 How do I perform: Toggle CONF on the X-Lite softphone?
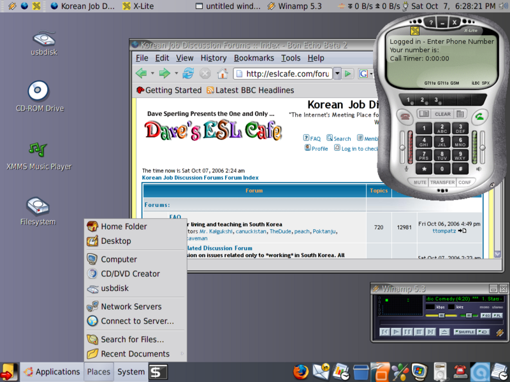coord(465,183)
